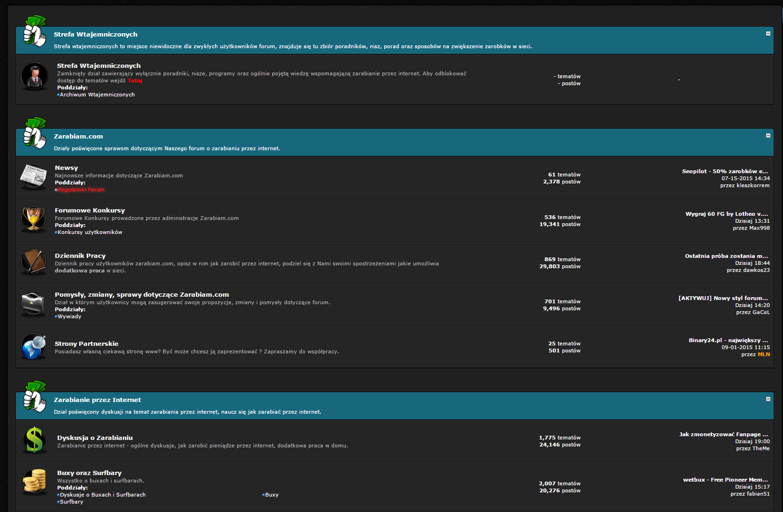Open the red Tutaj link

135,80
